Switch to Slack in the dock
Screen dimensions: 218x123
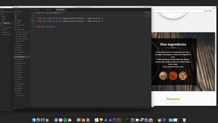pyautogui.click(x=79, y=120)
